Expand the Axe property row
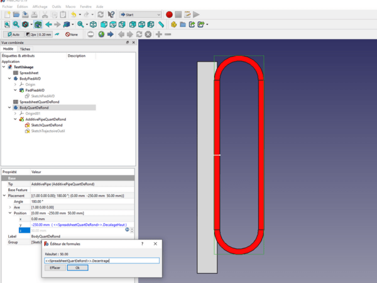 (x=9, y=207)
